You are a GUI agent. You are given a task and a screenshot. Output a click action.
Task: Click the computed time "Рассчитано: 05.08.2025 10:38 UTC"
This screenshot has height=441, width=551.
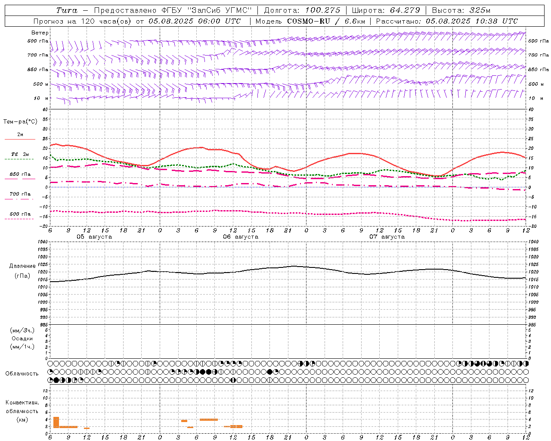[447, 21]
